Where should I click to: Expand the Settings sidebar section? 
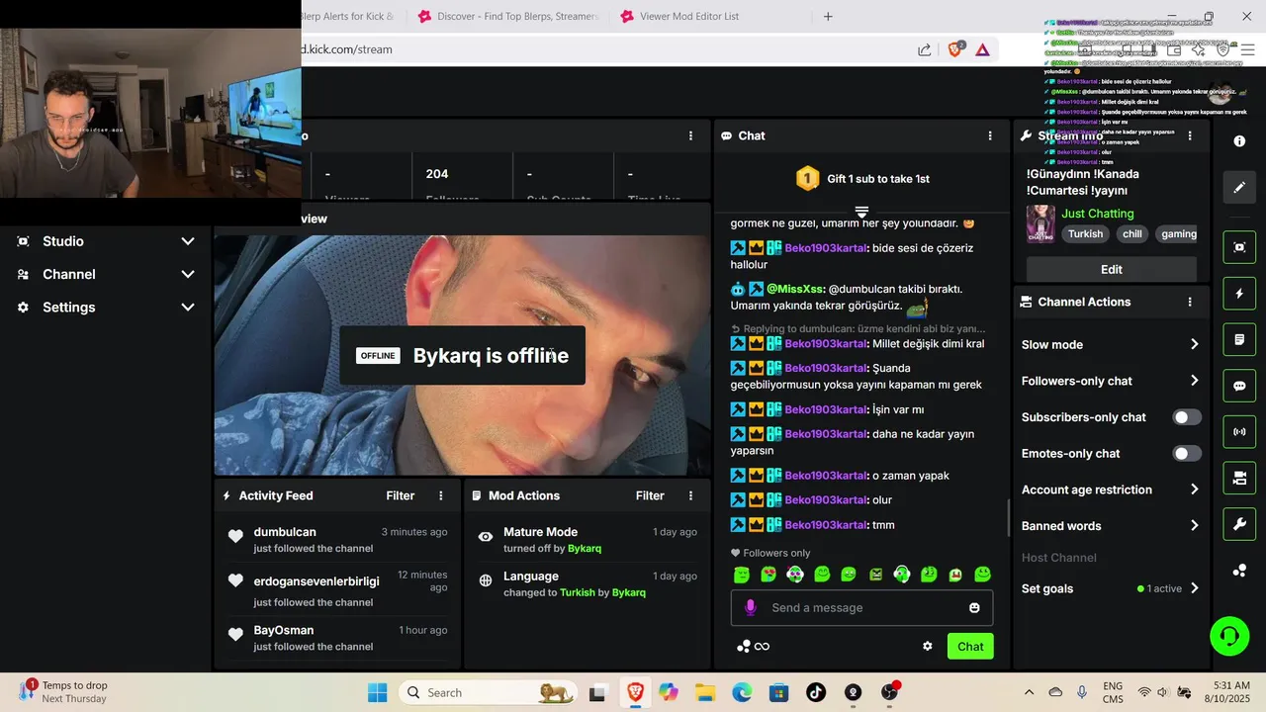[107, 308]
